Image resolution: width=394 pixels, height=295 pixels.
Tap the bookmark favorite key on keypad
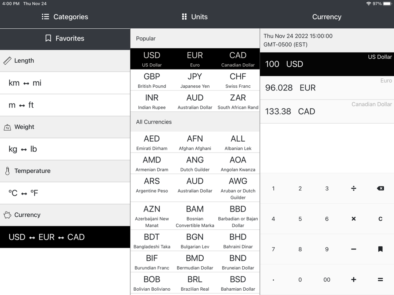pos(380,249)
